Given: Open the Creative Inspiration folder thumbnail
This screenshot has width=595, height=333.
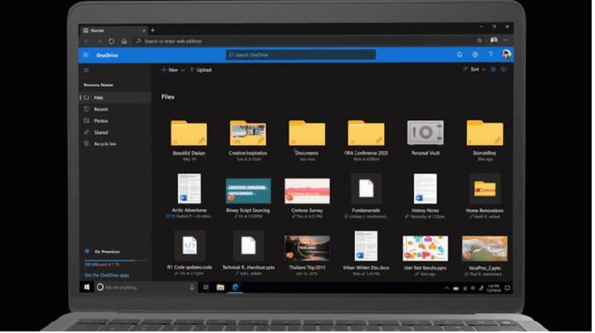Looking at the screenshot, I should (248, 133).
